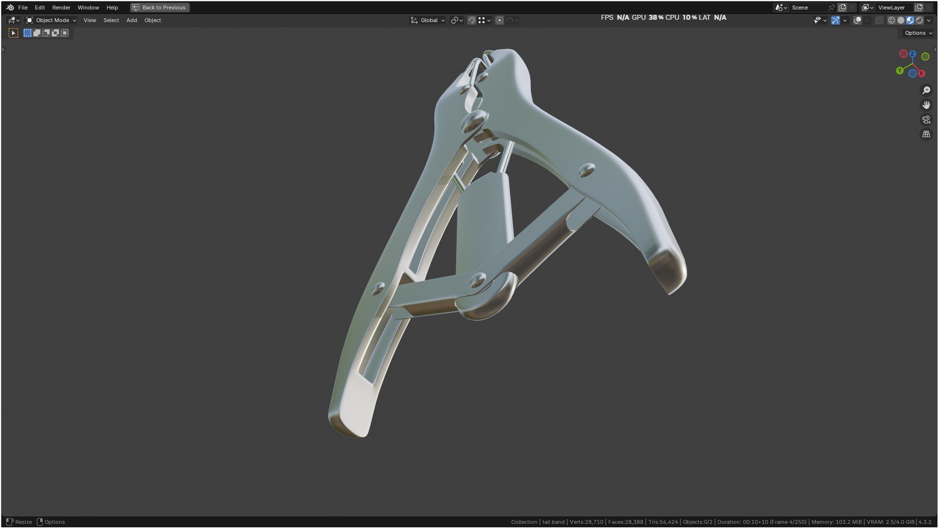The width and height of the screenshot is (939, 529).
Task: Choose the Set new selection mode icon
Action: 27,33
